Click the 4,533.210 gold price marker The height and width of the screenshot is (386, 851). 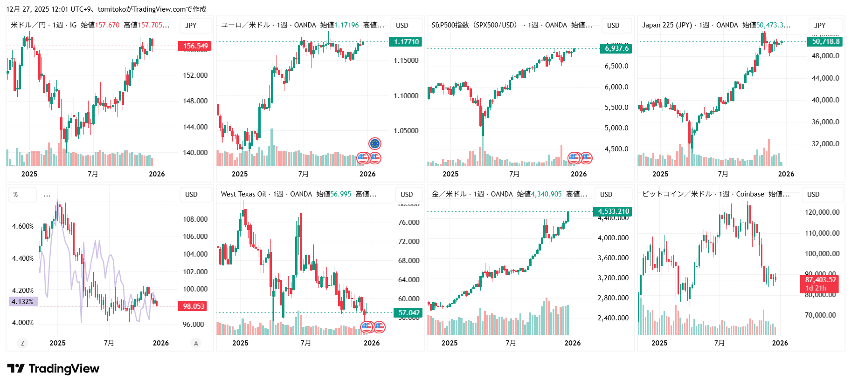(613, 211)
